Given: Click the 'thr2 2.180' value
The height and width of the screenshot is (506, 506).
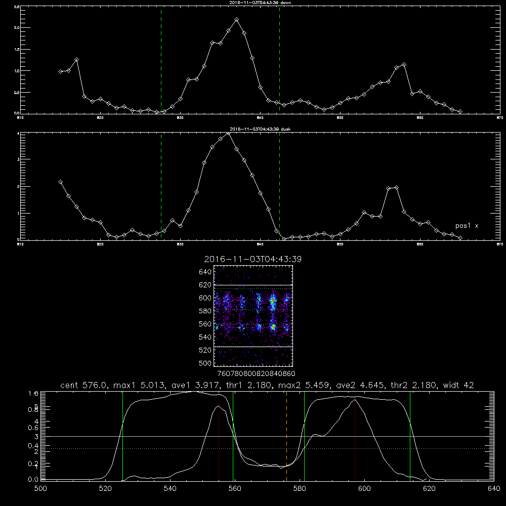Looking at the screenshot, I should point(414,385).
